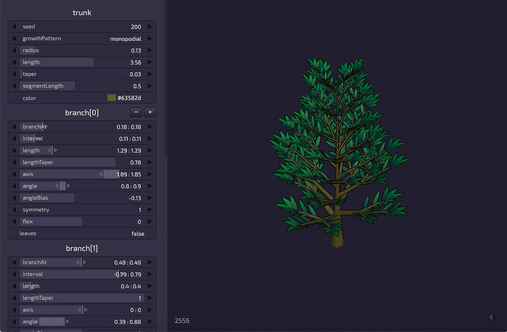Screen dimensions: 507x332
Task: Collapse the branch[0] section header
Action: [x=81, y=112]
